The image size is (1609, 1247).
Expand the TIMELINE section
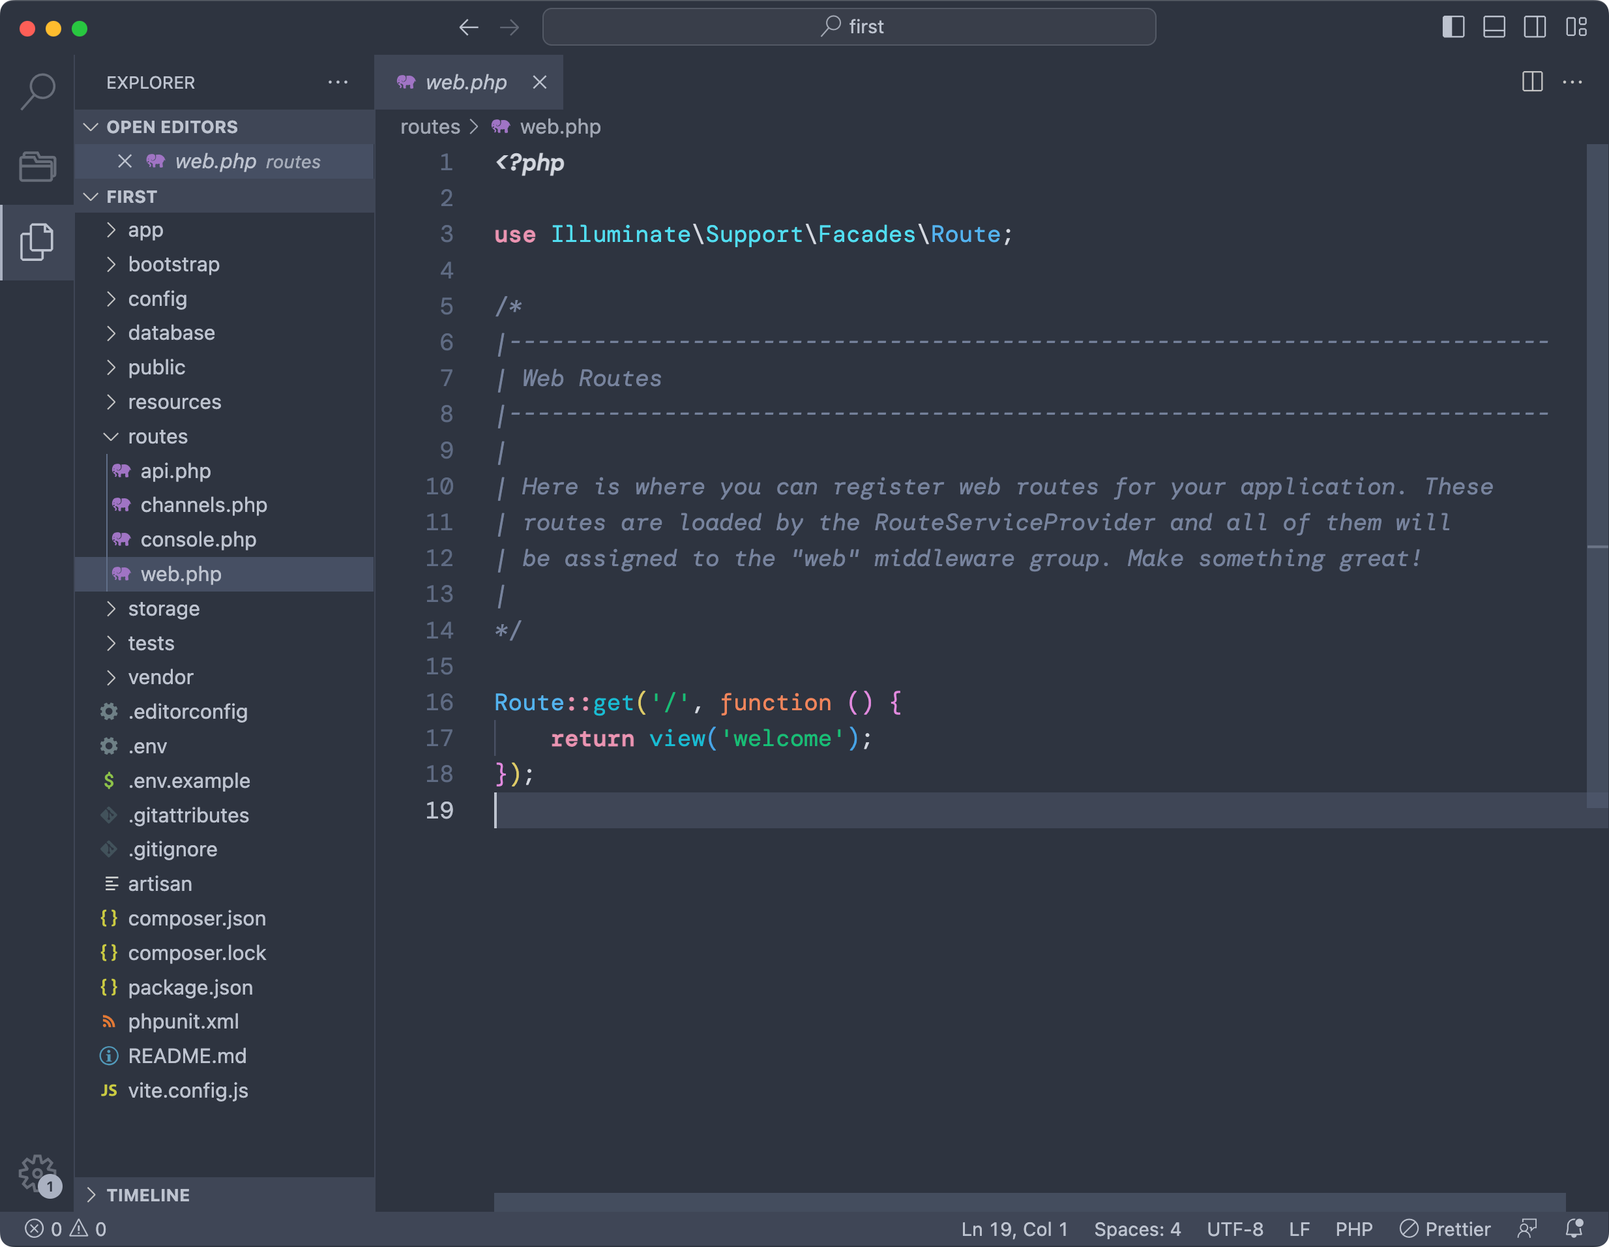point(147,1195)
